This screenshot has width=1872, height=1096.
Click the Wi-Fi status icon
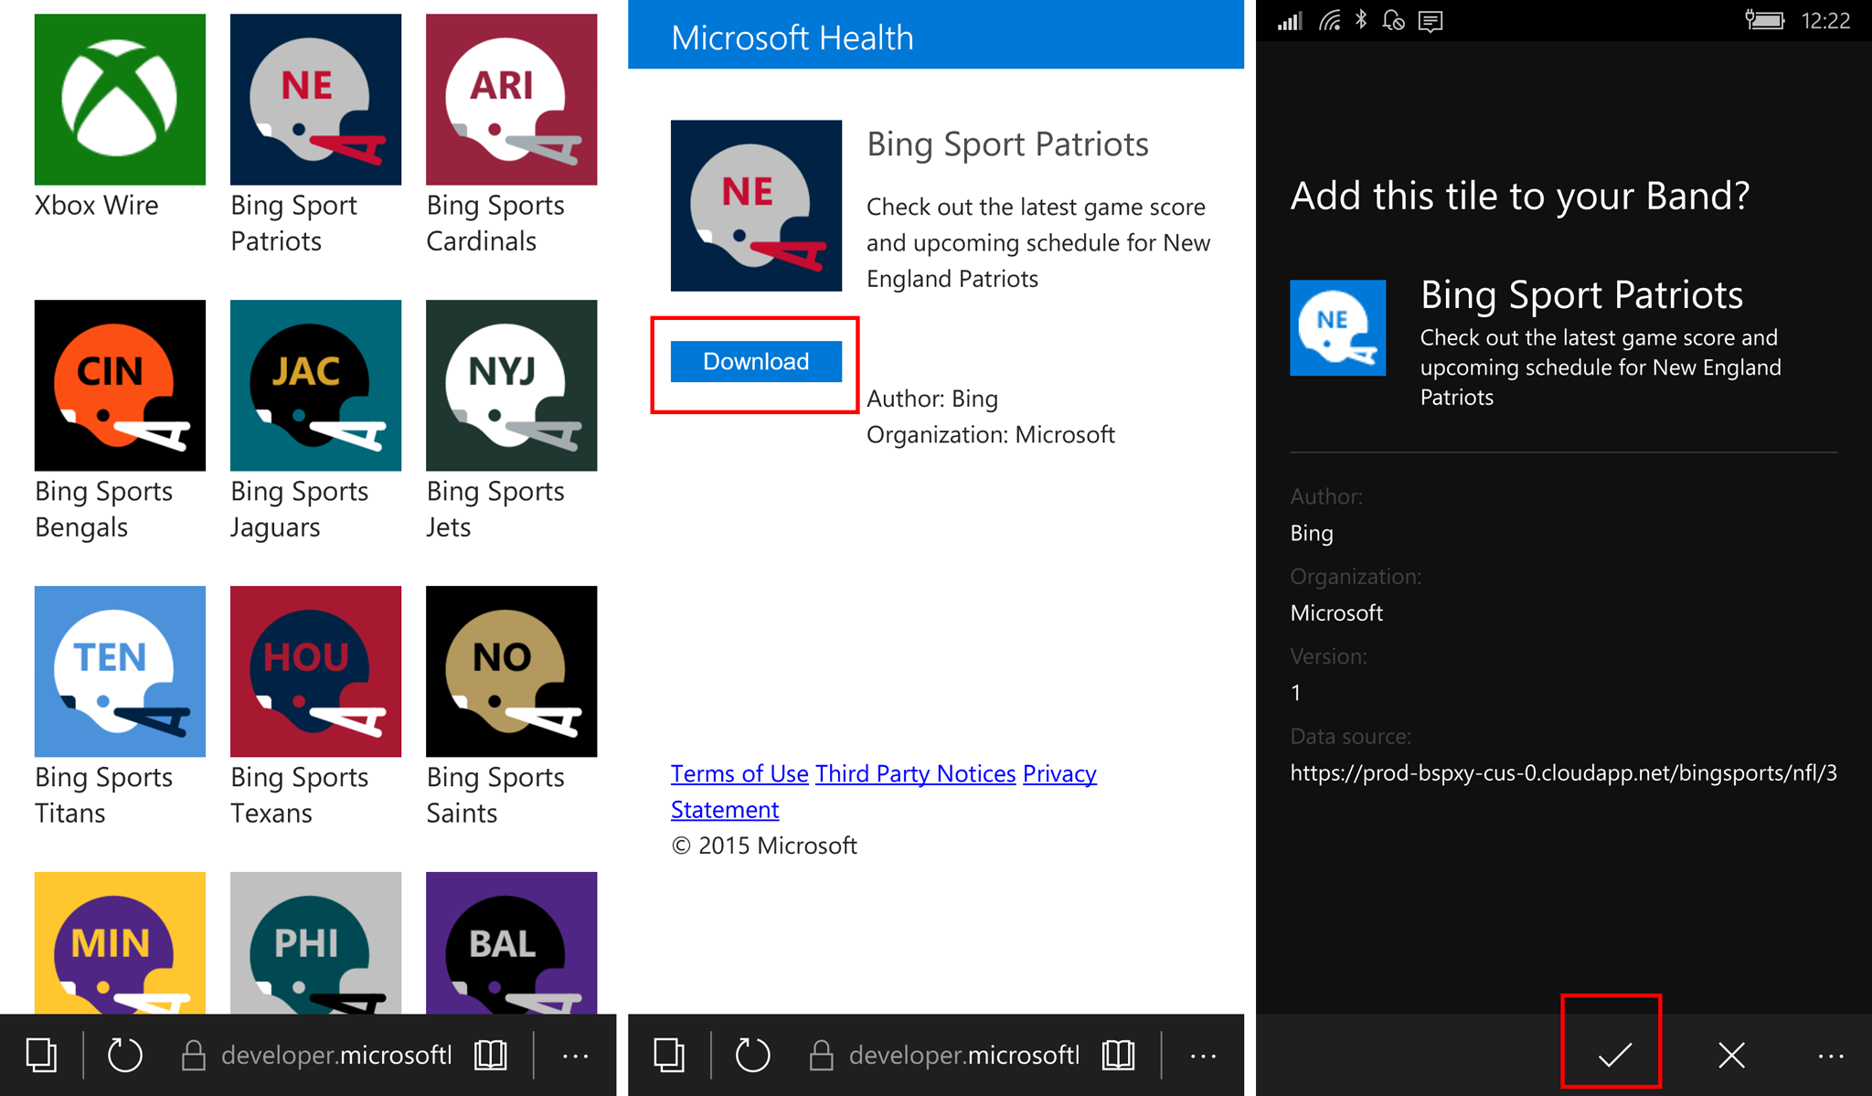coord(1330,21)
